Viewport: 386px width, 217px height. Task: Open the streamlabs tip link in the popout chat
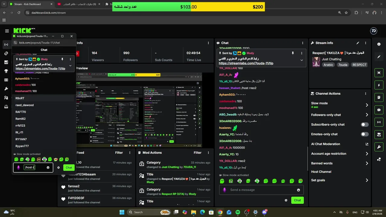(x=40, y=69)
